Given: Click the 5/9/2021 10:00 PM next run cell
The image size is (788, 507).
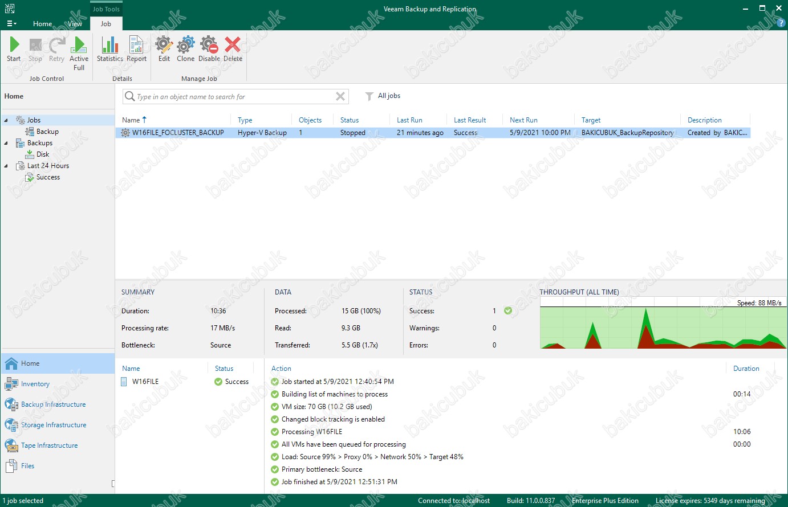Looking at the screenshot, I should click(x=540, y=133).
